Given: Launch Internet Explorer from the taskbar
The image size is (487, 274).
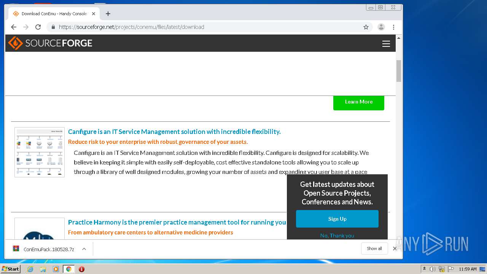Looking at the screenshot, I should click(30, 269).
